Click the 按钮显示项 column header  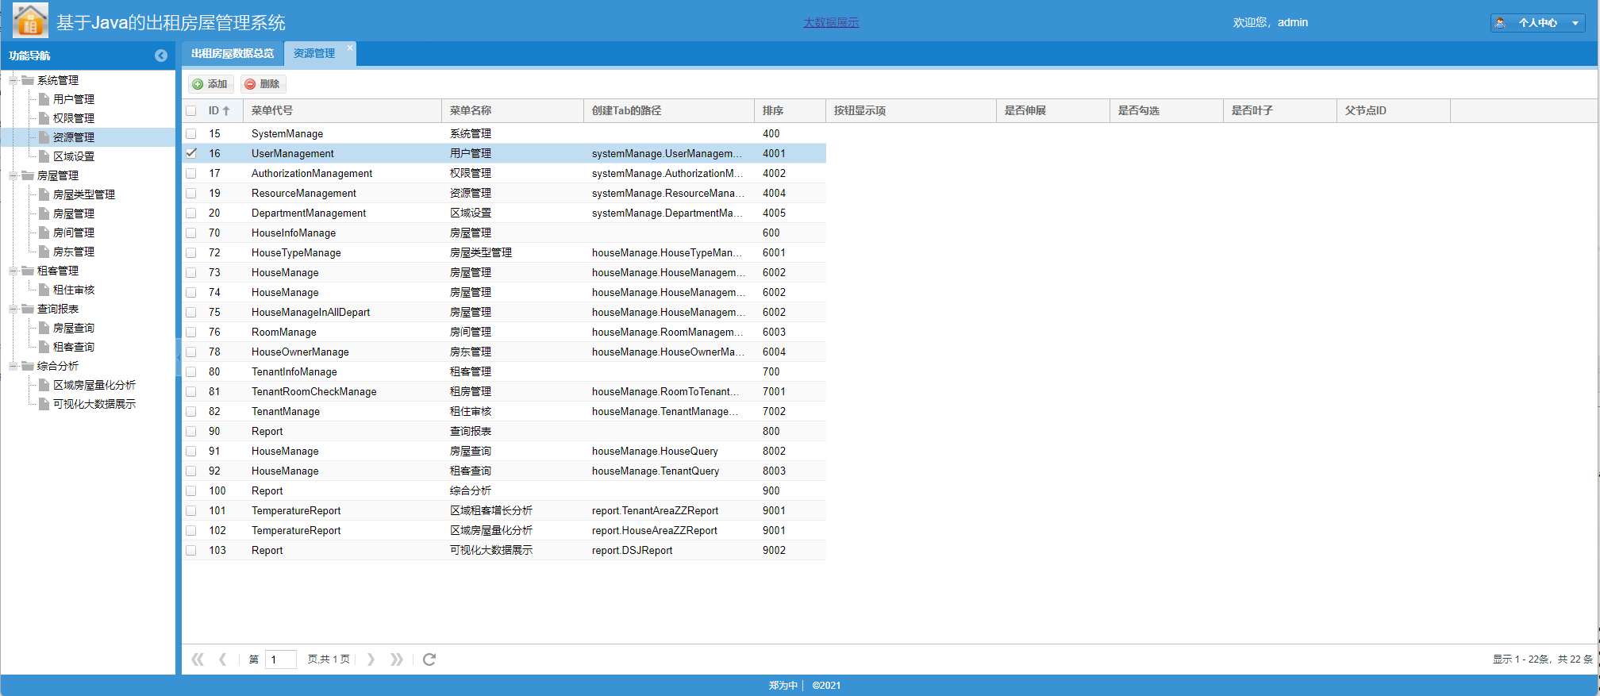tap(911, 111)
